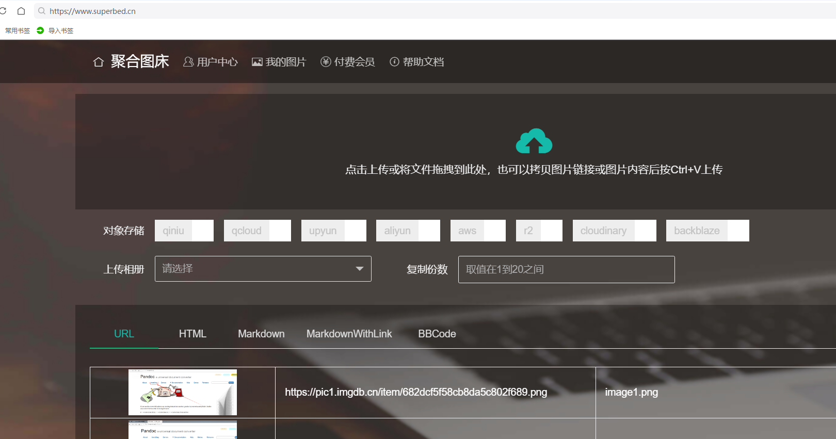This screenshot has width=836, height=439.
Task: Enable the upyun storage switch
Action: tap(334, 231)
